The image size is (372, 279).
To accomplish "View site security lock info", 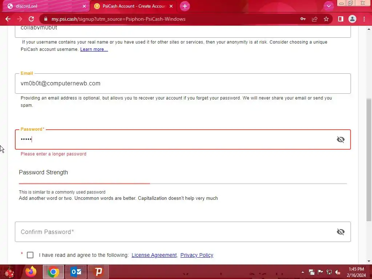I will point(46,19).
